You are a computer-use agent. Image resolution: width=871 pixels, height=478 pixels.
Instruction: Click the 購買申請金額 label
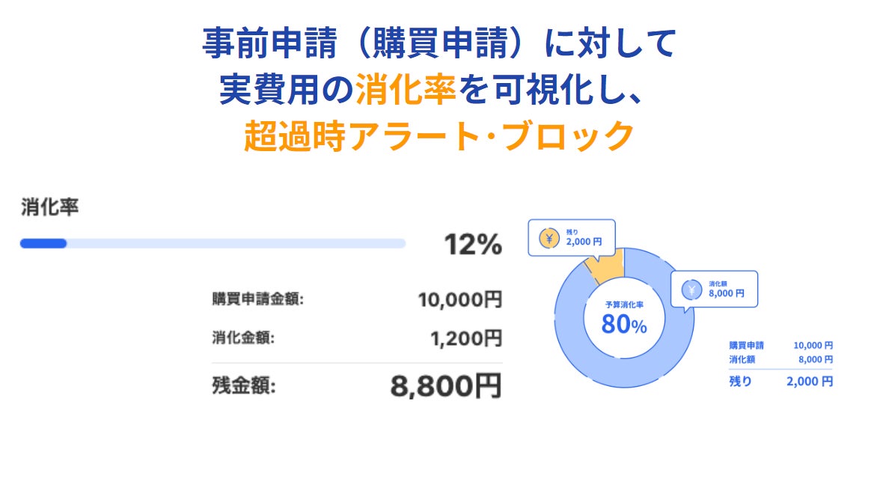tap(257, 300)
